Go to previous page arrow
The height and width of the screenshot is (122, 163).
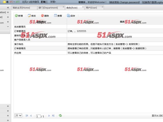(31, 116)
